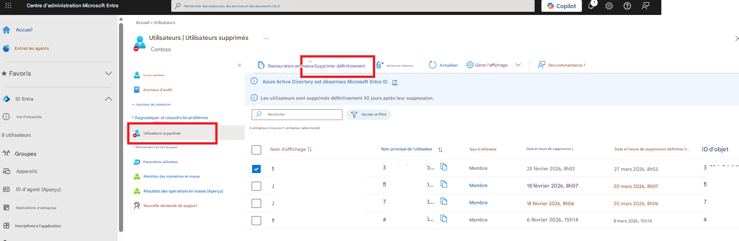Open the help question mark icon

[627, 6]
